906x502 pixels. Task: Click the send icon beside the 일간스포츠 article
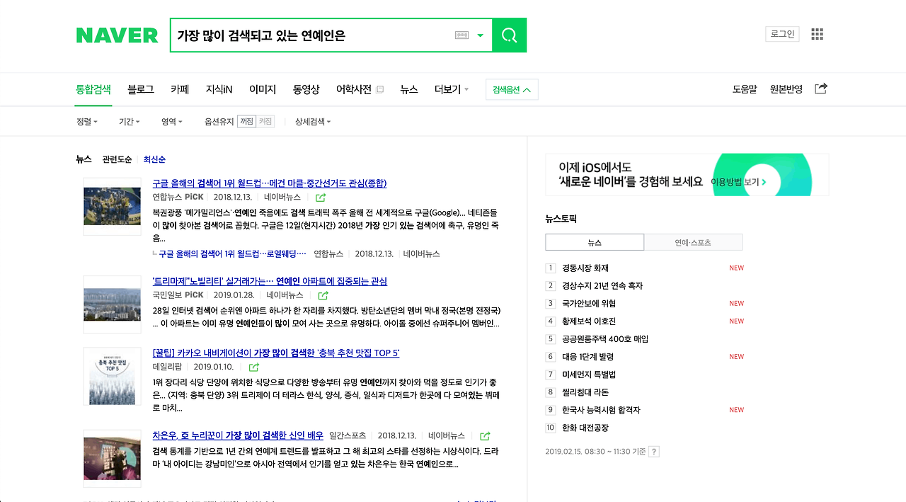(484, 435)
